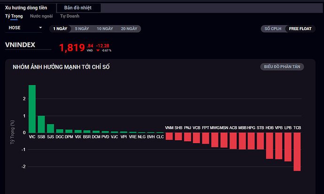Click the PNJ red bar
This screenshot has width=324, height=194.
pos(187,137)
